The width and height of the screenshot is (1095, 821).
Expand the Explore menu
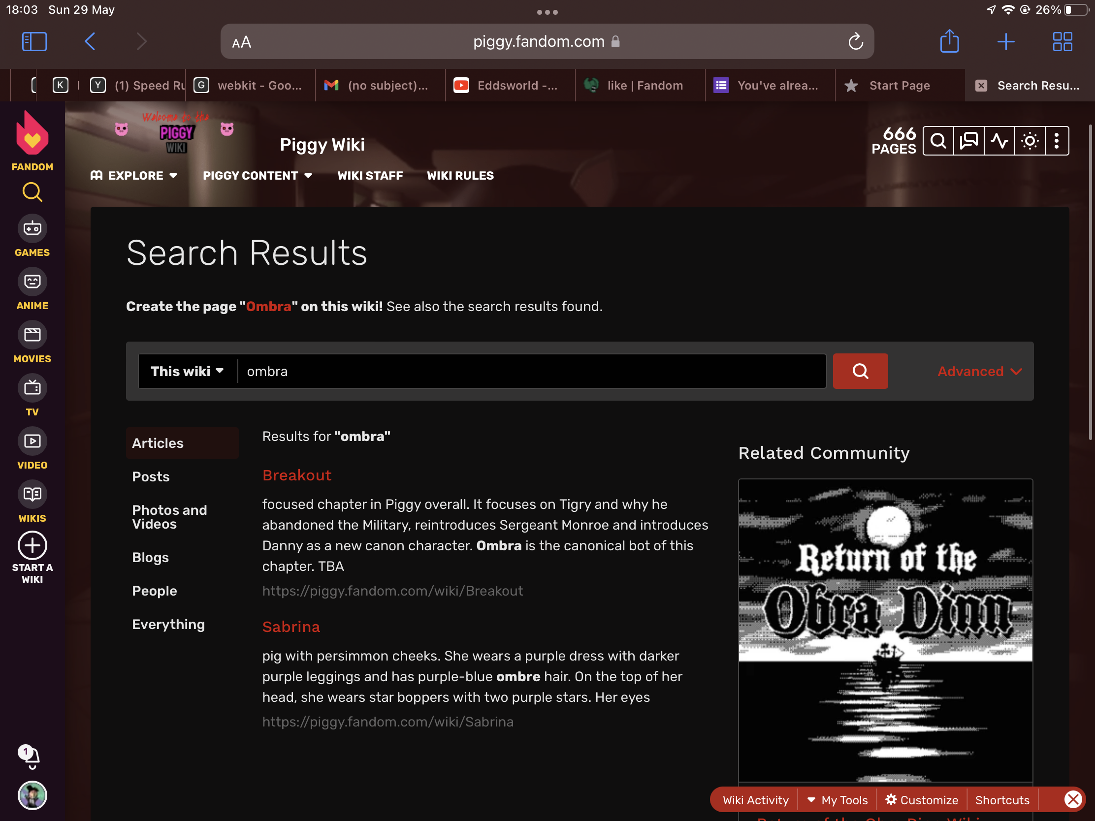[133, 176]
